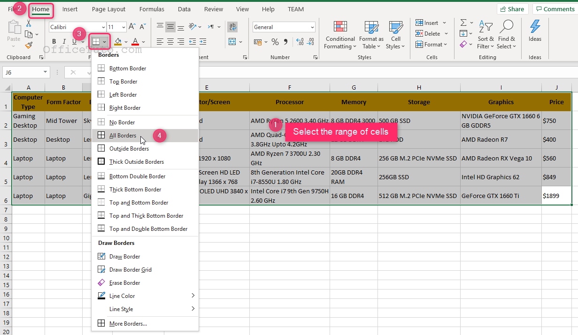
Task: Open the Alignment group dialog launcher
Action: click(245, 57)
